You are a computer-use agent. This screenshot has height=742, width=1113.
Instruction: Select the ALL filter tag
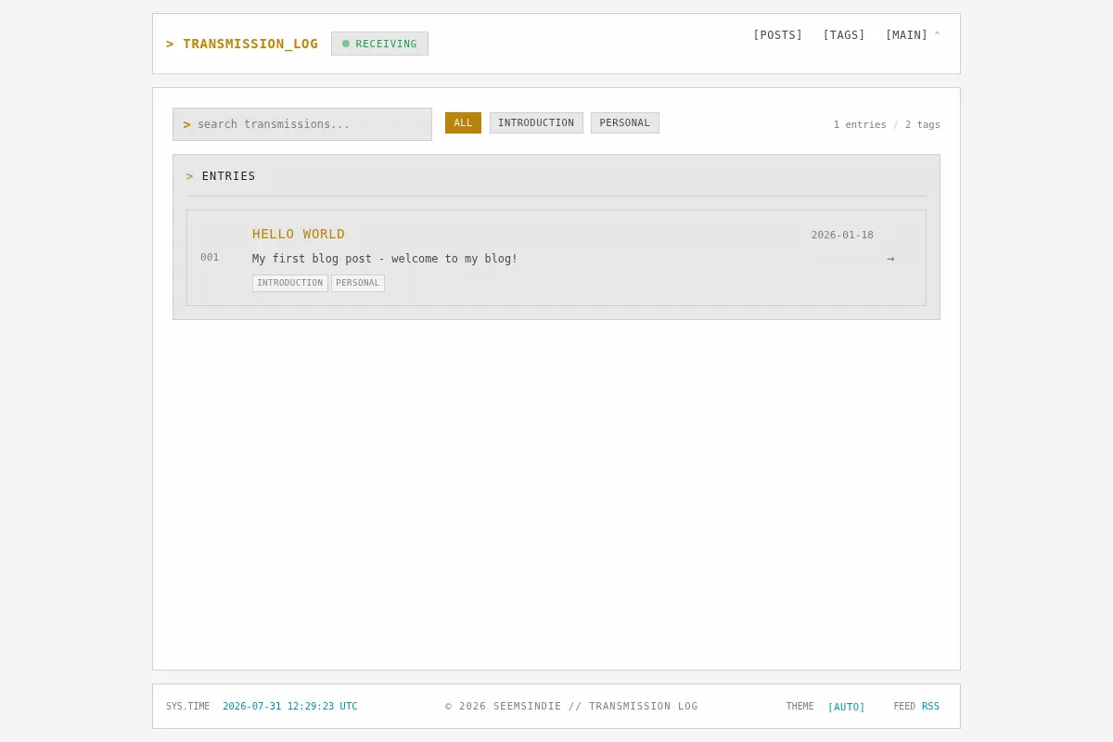(x=463, y=123)
